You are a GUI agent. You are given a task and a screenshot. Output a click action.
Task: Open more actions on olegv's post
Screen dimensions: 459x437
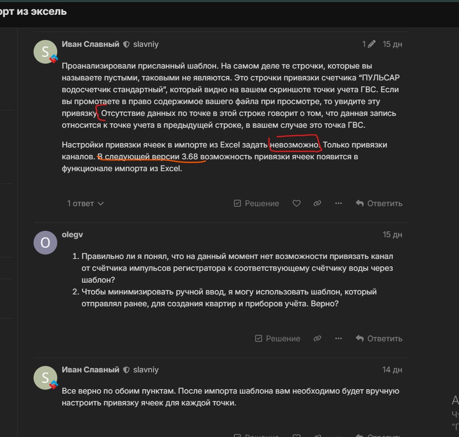pos(339,338)
